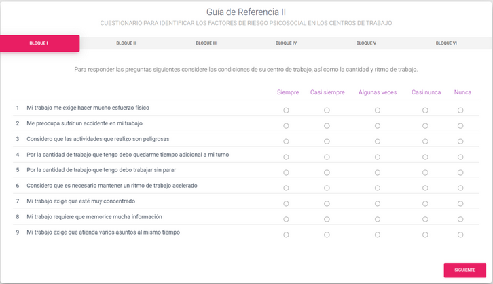Image resolution: width=493 pixels, height=284 pixels.
Task: Click the 'Algunas veces' column header
Action: [378, 92]
